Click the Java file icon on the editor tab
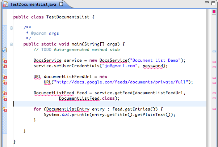218x147 pixels. (x=6, y=4)
